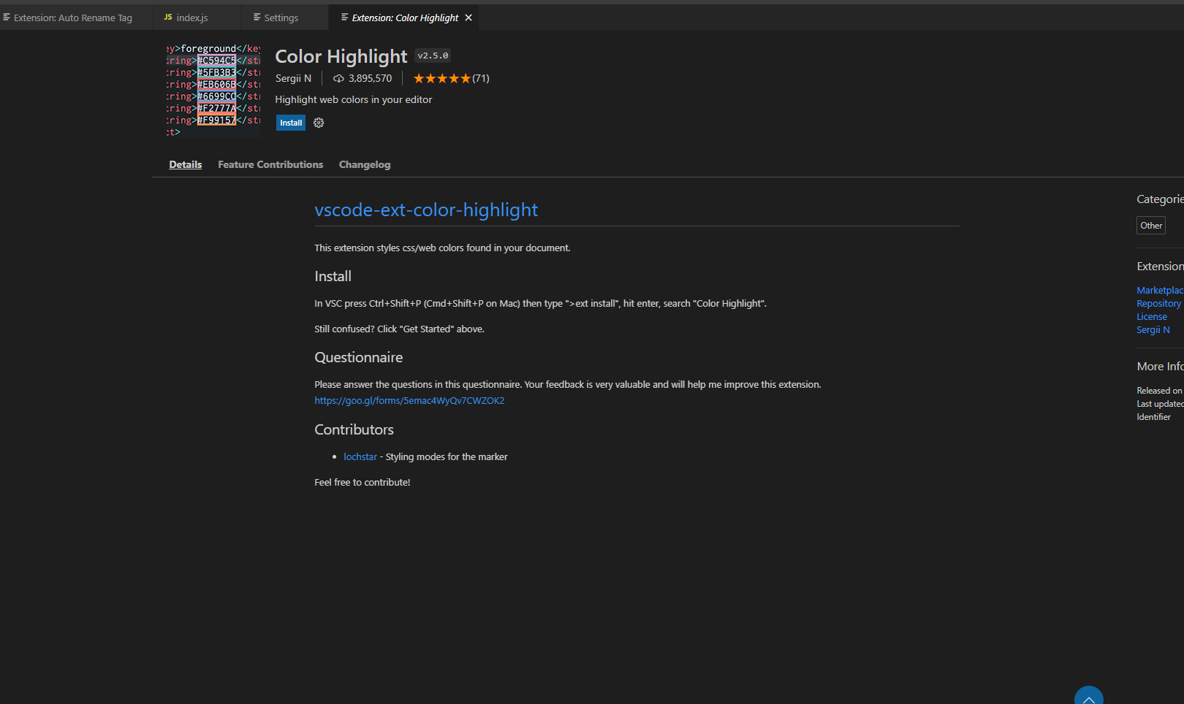Click the (71) ratings count
Viewport: 1184px width, 704px height.
(481, 78)
